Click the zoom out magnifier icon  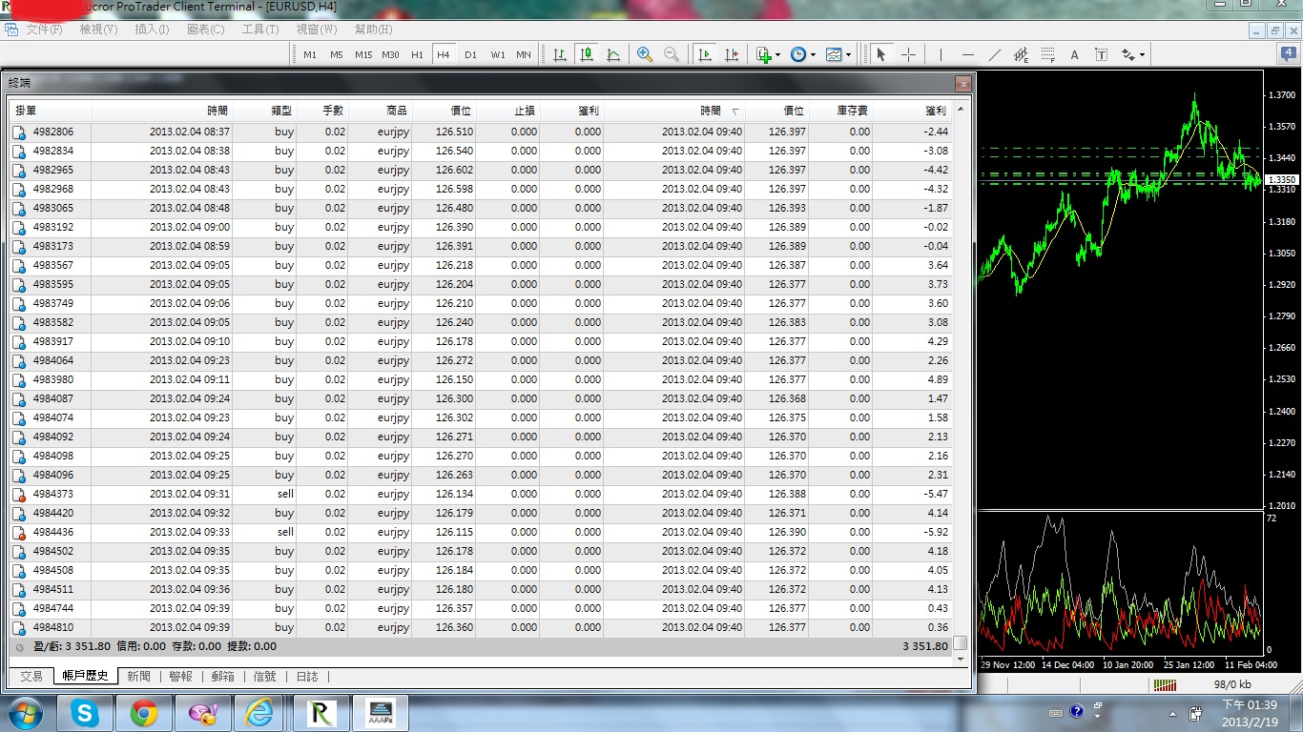[672, 54]
